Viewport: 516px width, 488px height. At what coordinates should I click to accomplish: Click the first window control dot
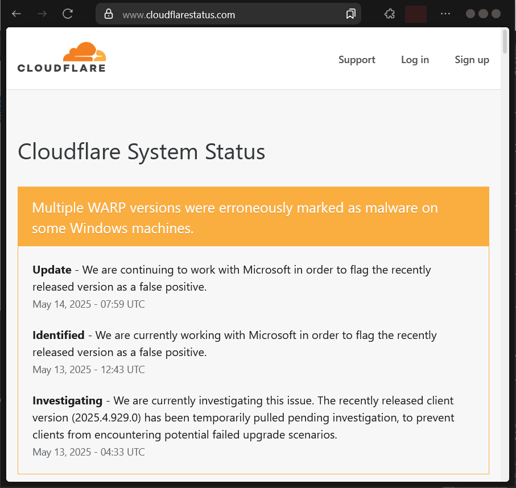point(470,14)
